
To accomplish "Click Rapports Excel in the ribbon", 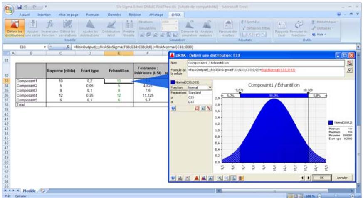I will tap(282, 28).
